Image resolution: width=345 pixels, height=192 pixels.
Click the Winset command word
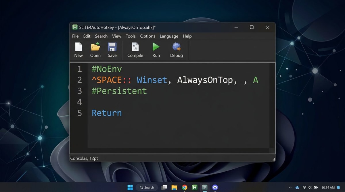pos(152,80)
